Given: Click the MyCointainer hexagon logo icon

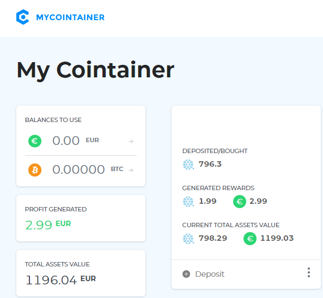Looking at the screenshot, I should coord(22,17).
